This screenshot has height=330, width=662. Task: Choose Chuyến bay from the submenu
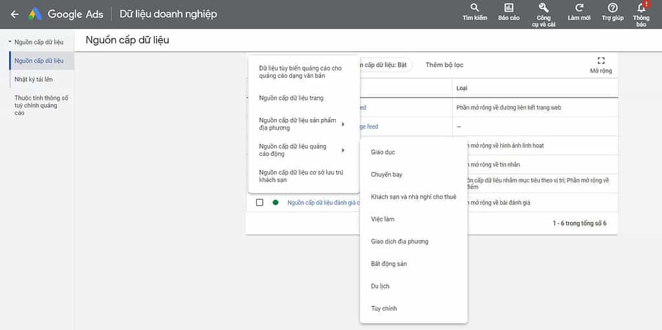point(414,174)
